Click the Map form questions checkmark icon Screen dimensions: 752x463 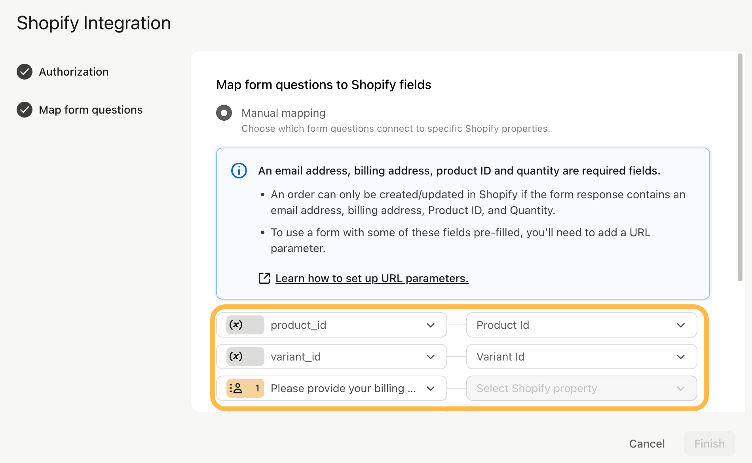[x=25, y=110]
